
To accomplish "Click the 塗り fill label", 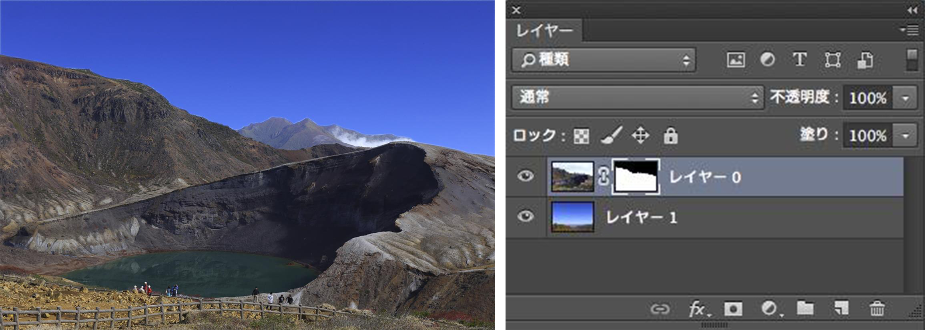I will click(x=819, y=135).
